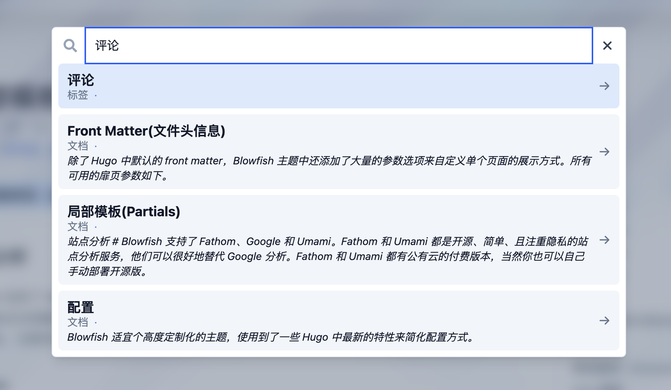
Task: Click the magnifying glass search icon
Action: coord(70,46)
